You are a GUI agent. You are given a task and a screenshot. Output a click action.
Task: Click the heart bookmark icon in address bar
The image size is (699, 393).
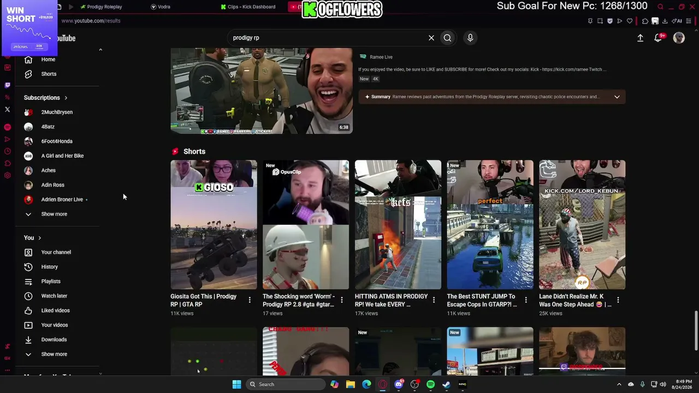click(x=630, y=21)
